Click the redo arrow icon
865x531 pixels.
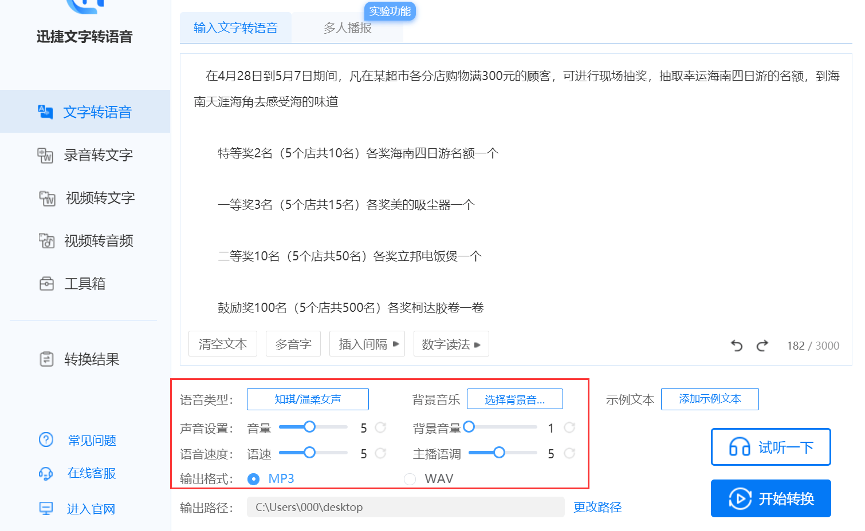(x=762, y=346)
